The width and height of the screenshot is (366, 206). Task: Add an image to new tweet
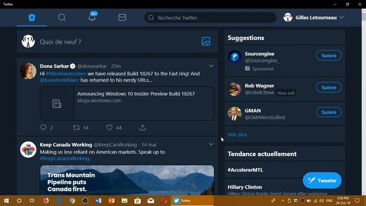pos(206,42)
